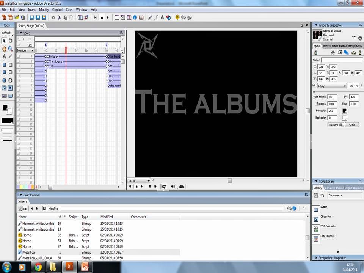
Task: Click the Restore All button
Action: click(x=336, y=125)
